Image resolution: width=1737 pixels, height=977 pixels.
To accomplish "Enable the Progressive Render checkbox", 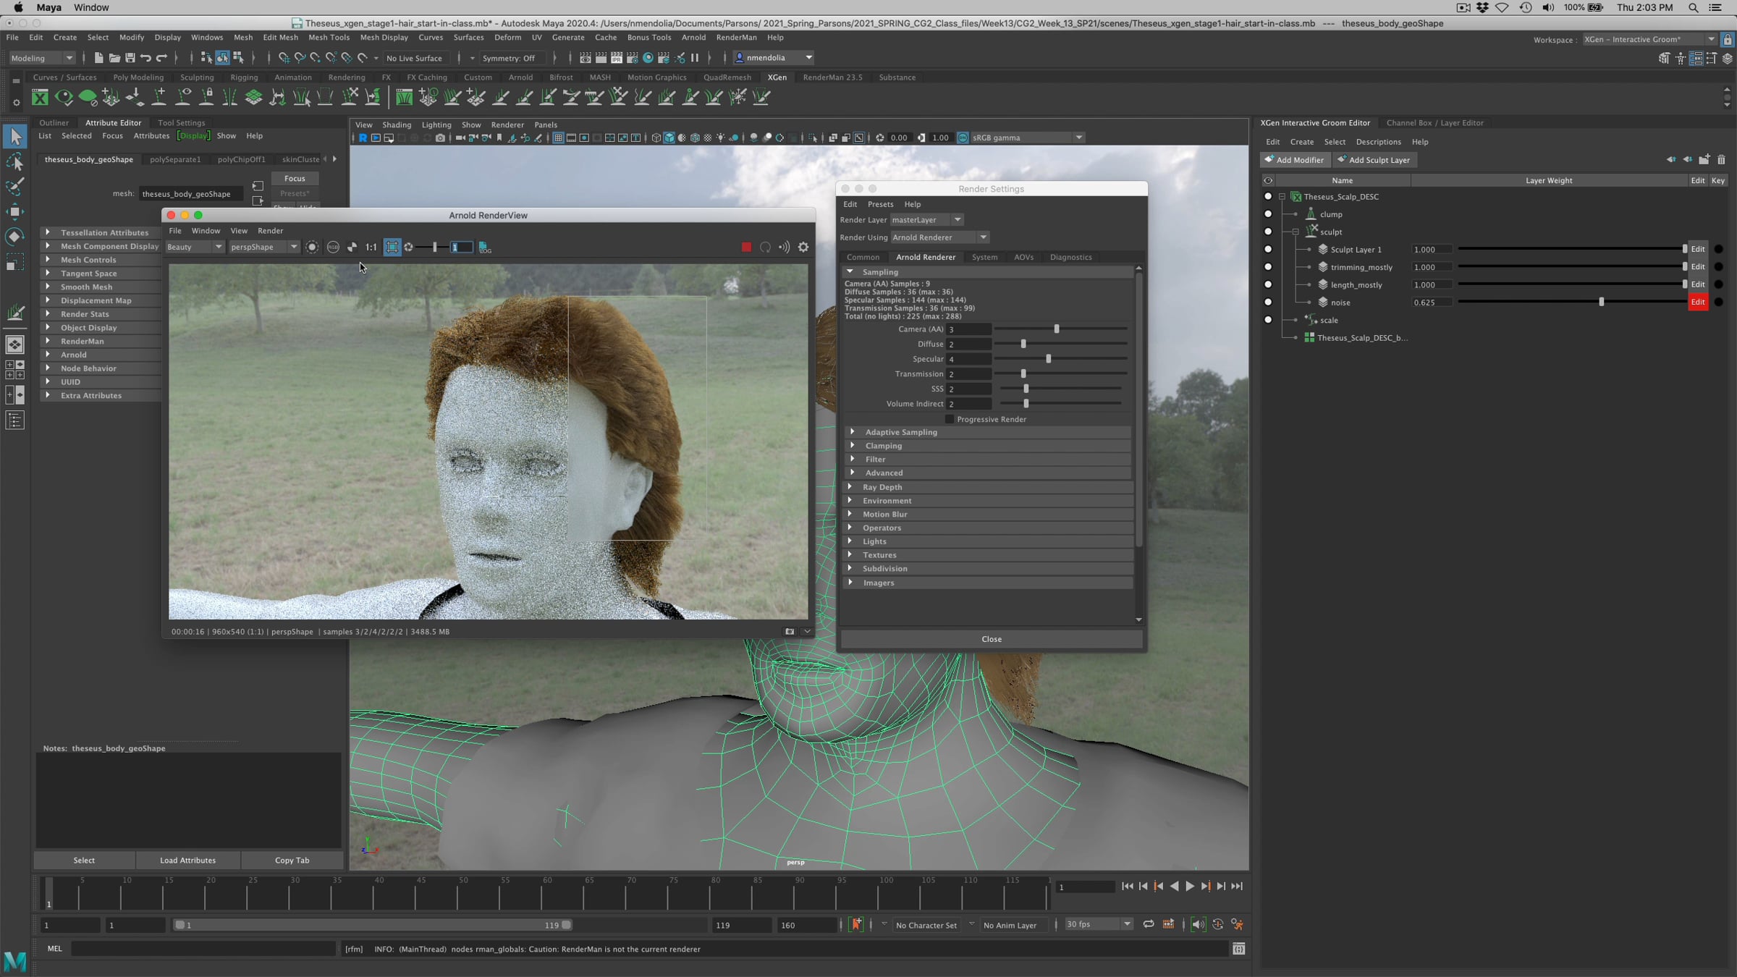I will [x=950, y=420].
